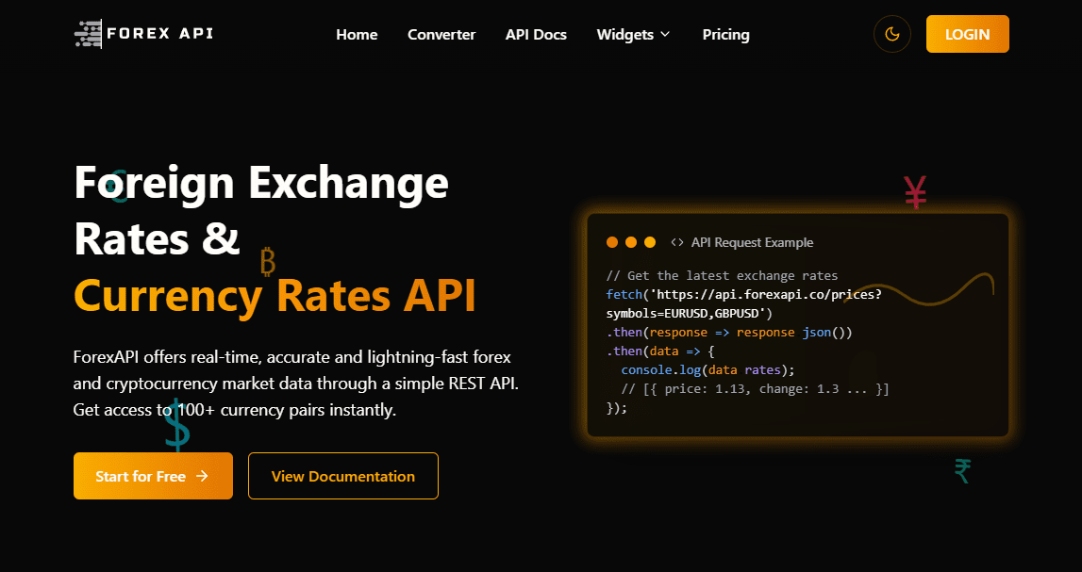Screen dimensions: 1082x572
Task: Click the Forex API logo icon
Action: click(x=87, y=34)
